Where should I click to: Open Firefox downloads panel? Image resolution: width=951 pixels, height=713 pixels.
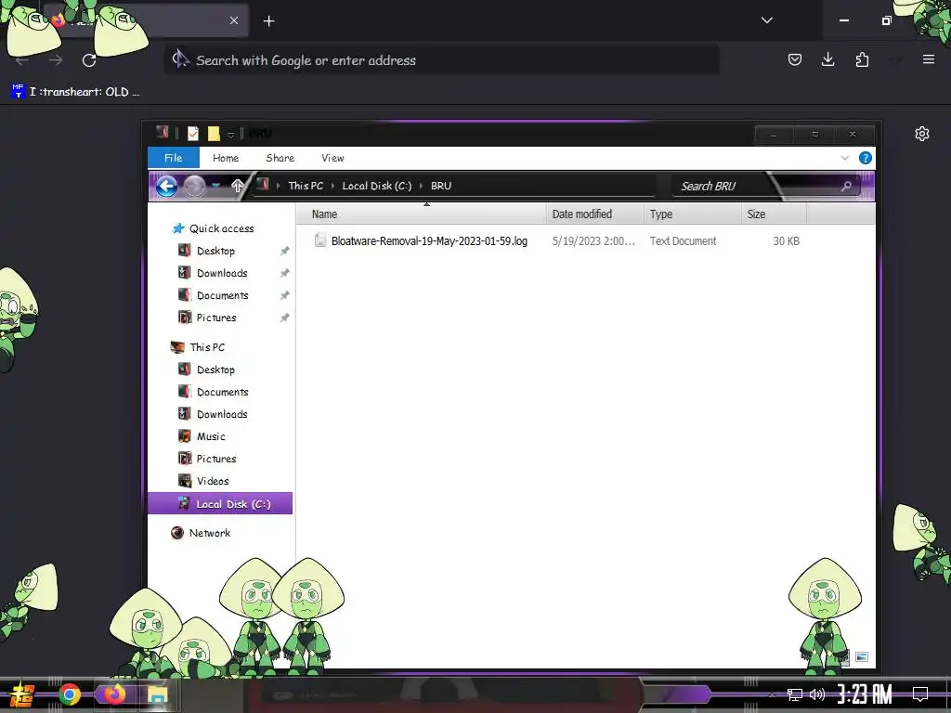[827, 59]
